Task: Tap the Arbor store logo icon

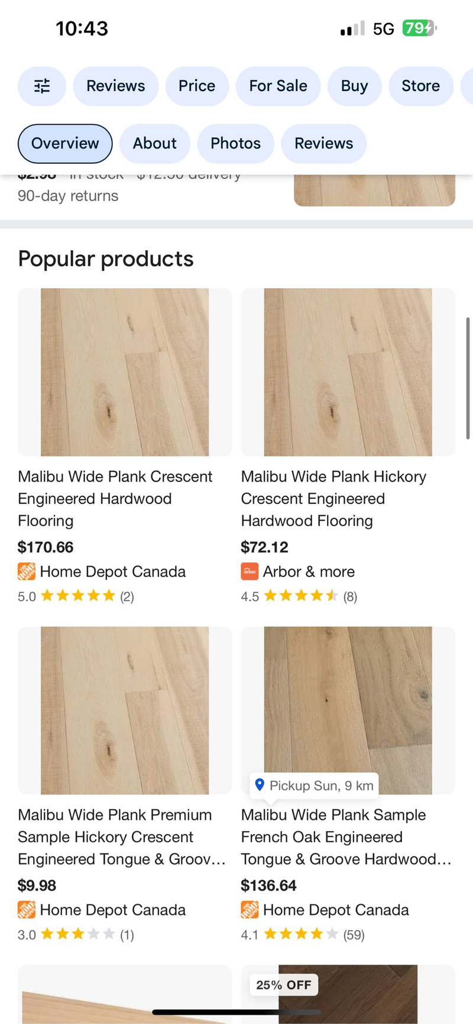Action: point(250,571)
